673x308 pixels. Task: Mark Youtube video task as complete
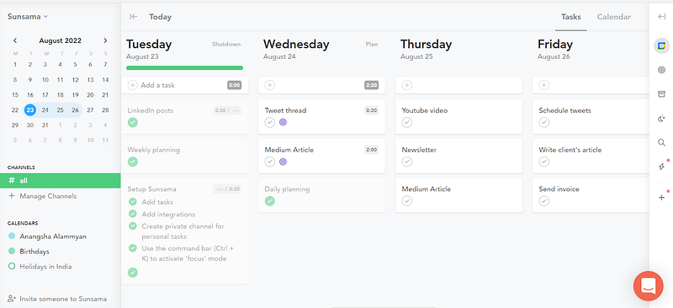(x=406, y=122)
